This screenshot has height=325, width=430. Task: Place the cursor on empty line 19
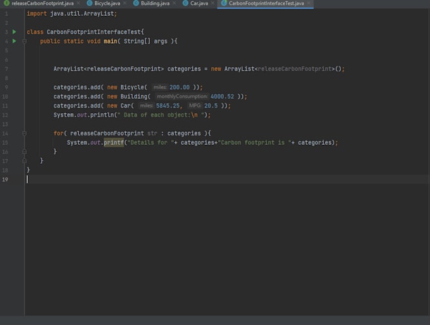pos(226,180)
